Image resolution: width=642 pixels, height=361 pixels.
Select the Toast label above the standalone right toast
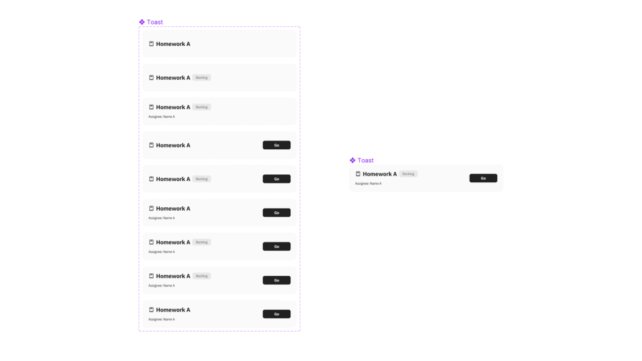pyautogui.click(x=366, y=160)
